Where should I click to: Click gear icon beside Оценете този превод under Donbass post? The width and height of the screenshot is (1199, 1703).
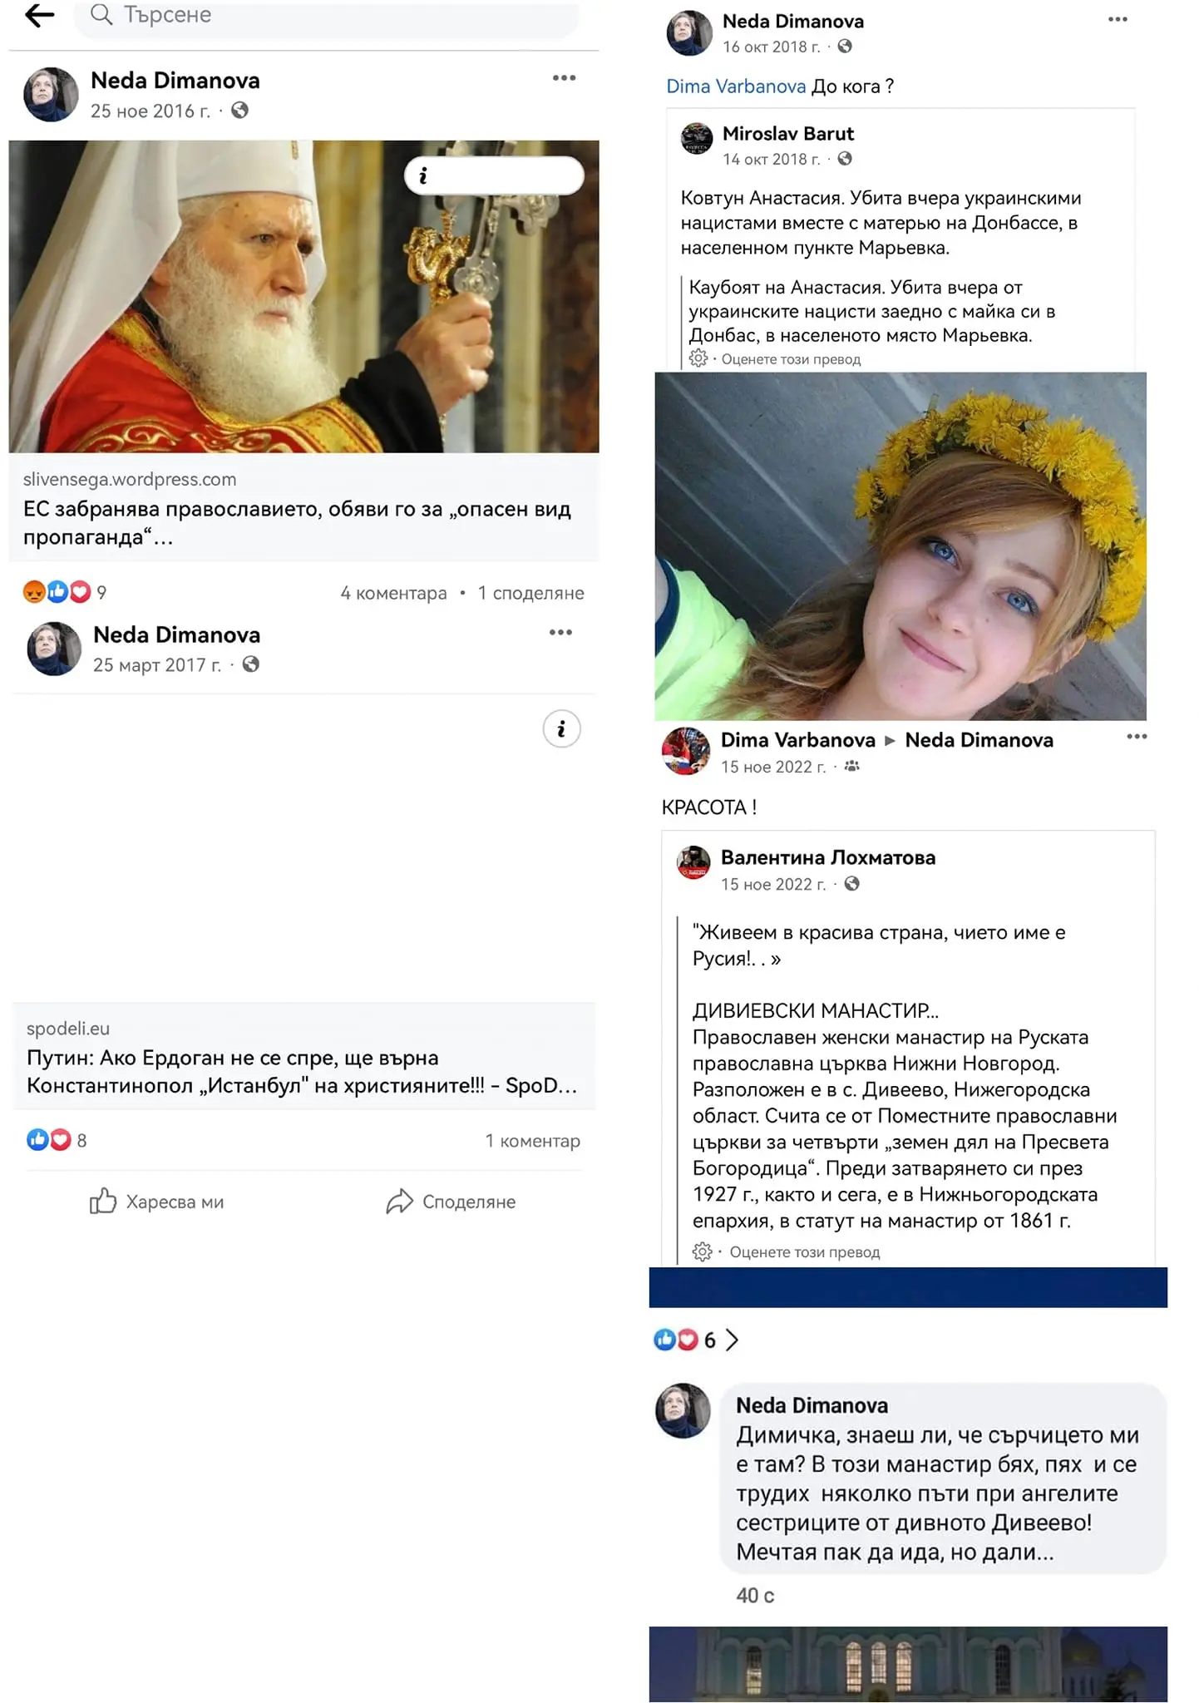[x=698, y=358]
